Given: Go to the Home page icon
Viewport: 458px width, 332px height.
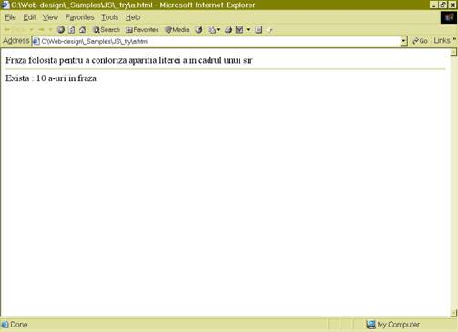Looking at the screenshot, I should (82, 30).
